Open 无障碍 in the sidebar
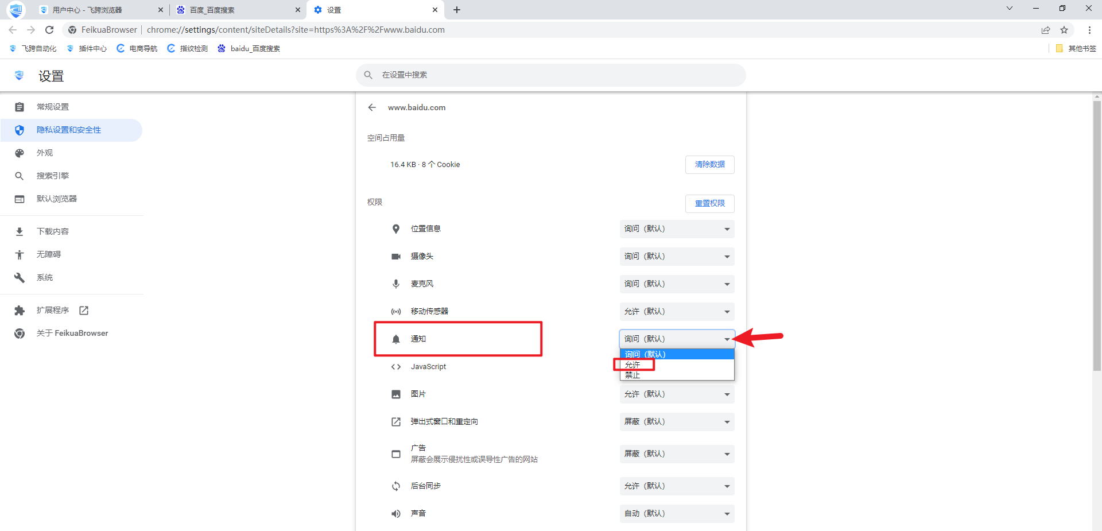 point(72,255)
